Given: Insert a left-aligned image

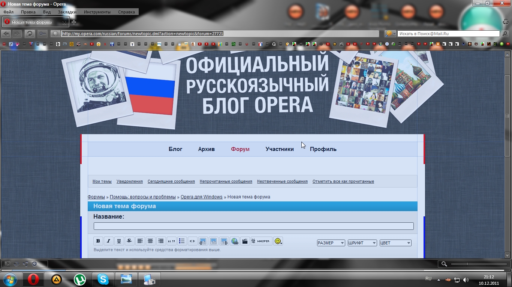Looking at the screenshot, I should click(x=203, y=241).
